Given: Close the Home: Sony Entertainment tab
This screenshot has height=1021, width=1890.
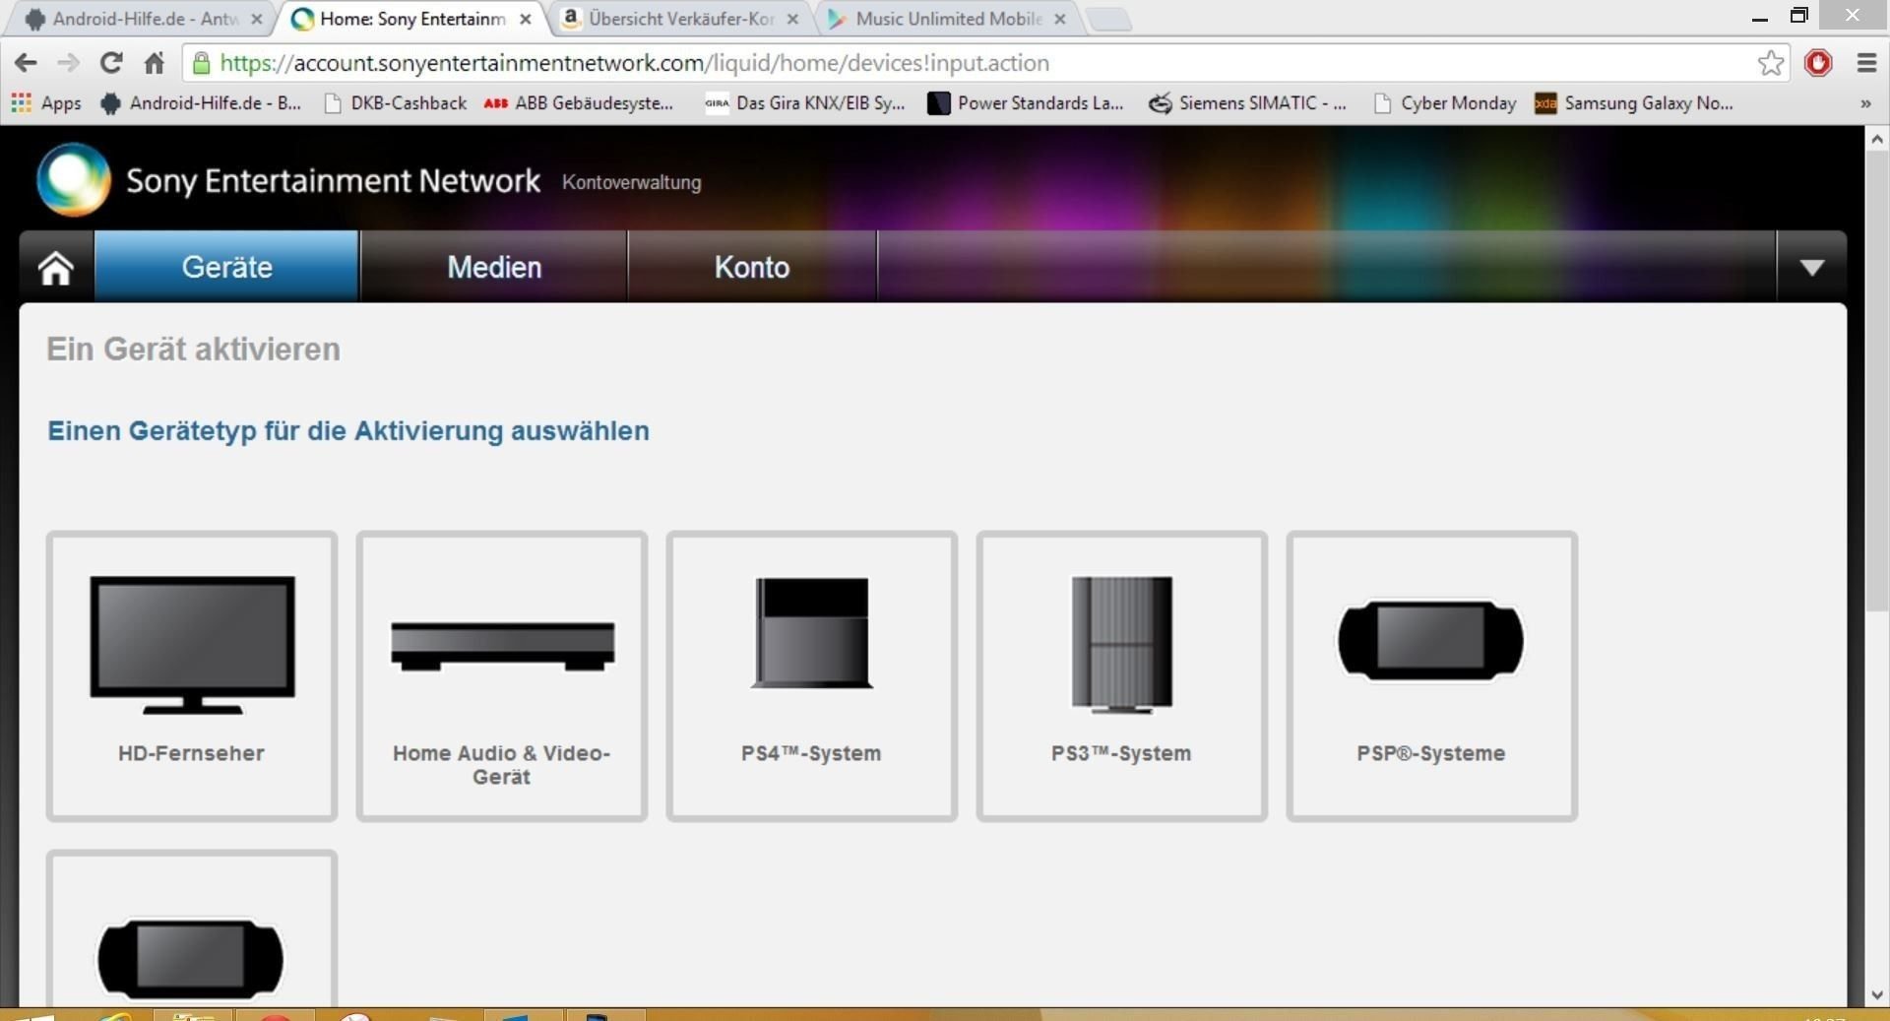Looking at the screenshot, I should click(x=525, y=19).
